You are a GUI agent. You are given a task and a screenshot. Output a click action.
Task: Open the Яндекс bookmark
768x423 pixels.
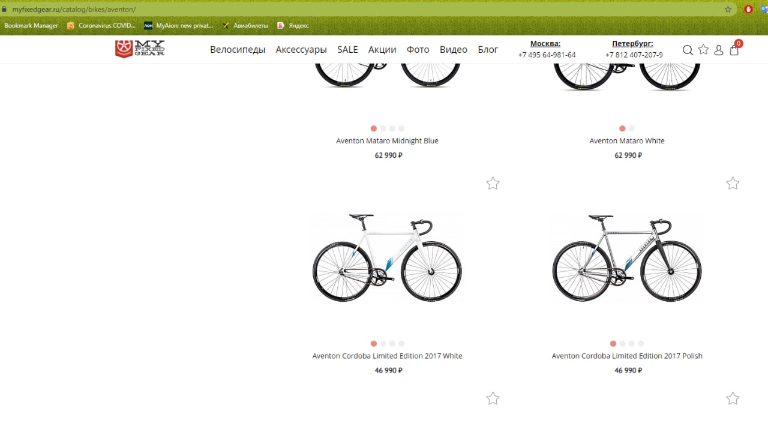pyautogui.click(x=293, y=25)
